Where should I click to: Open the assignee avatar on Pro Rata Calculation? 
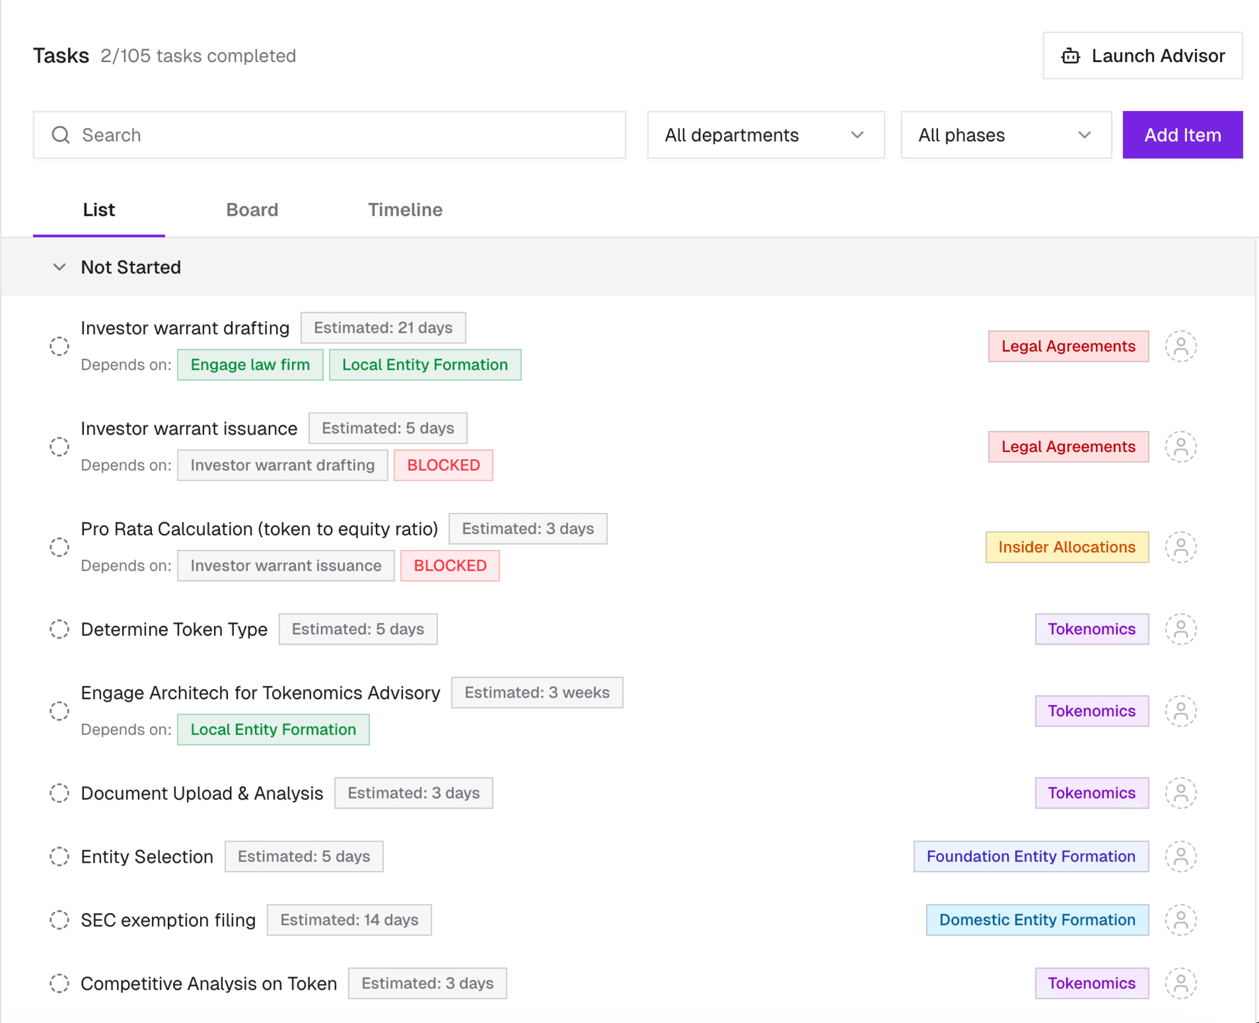coord(1180,547)
